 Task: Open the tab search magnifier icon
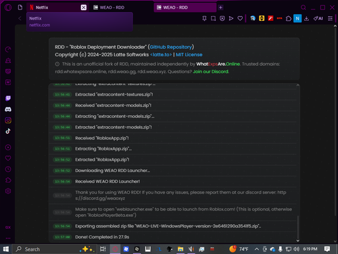[x=304, y=7]
